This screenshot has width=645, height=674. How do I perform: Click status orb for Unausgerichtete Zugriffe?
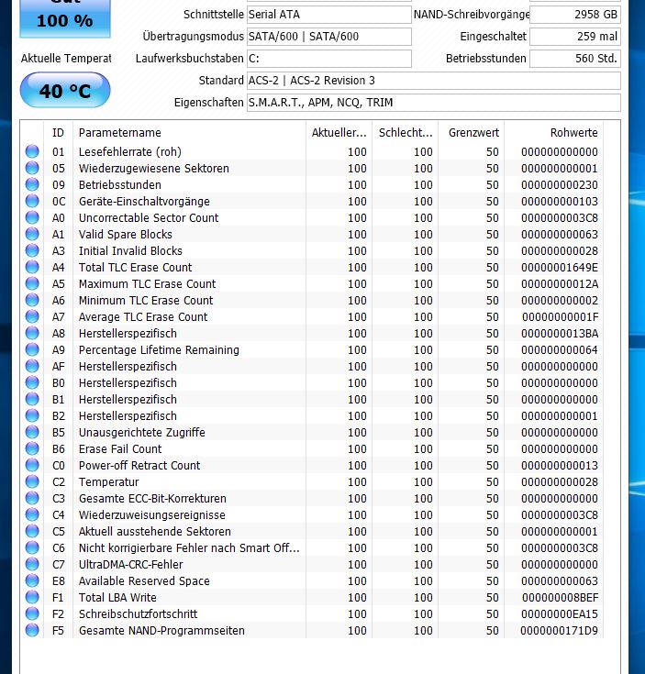32,432
